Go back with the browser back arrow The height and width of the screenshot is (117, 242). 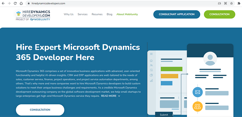pyautogui.click(x=3, y=3)
